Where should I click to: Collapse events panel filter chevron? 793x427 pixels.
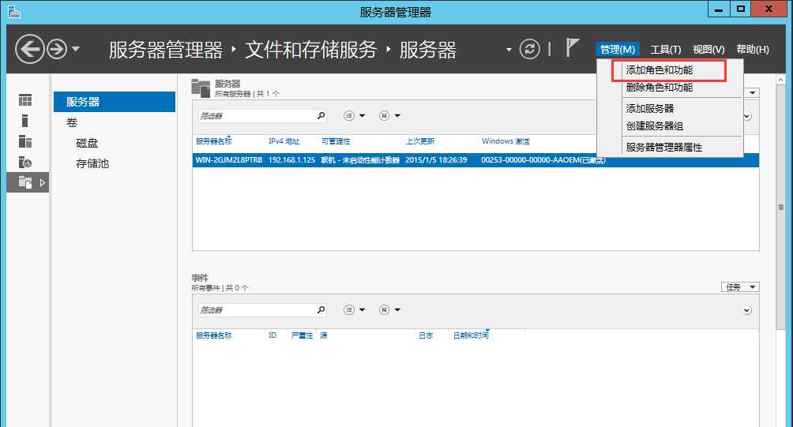tap(747, 310)
